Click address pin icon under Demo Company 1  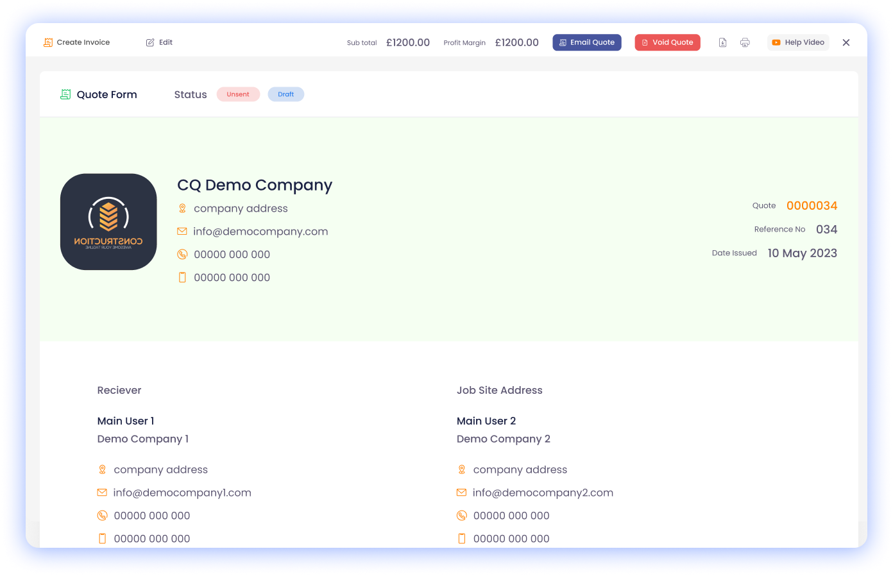[x=102, y=470]
